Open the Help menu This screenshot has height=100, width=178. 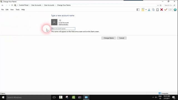point(23,10)
